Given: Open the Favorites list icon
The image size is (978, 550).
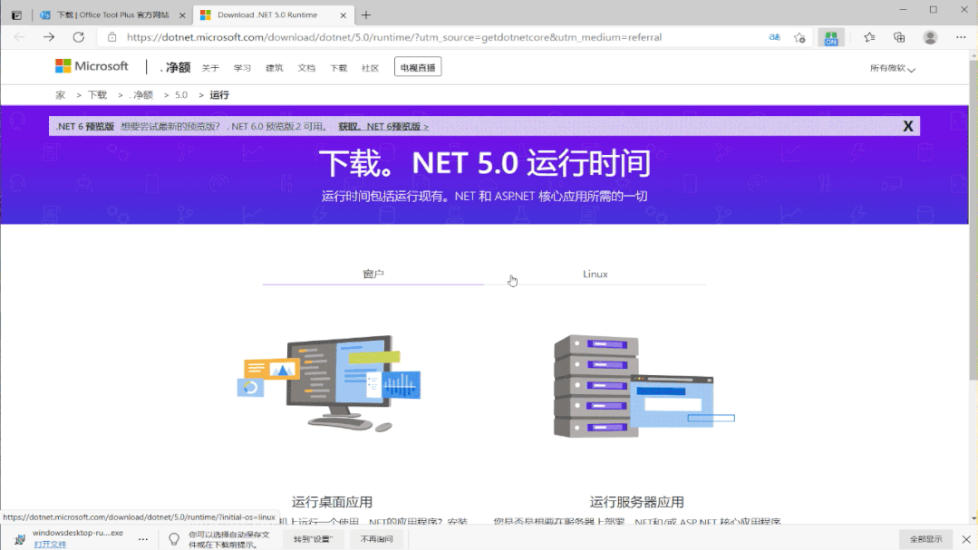Looking at the screenshot, I should [x=869, y=37].
